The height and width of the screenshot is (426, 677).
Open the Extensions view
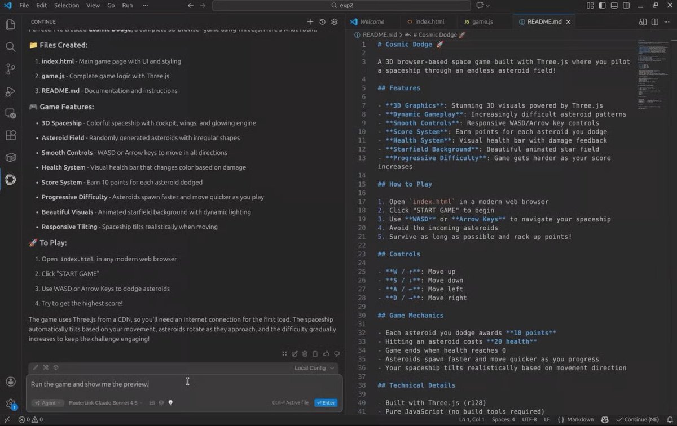pos(10,135)
